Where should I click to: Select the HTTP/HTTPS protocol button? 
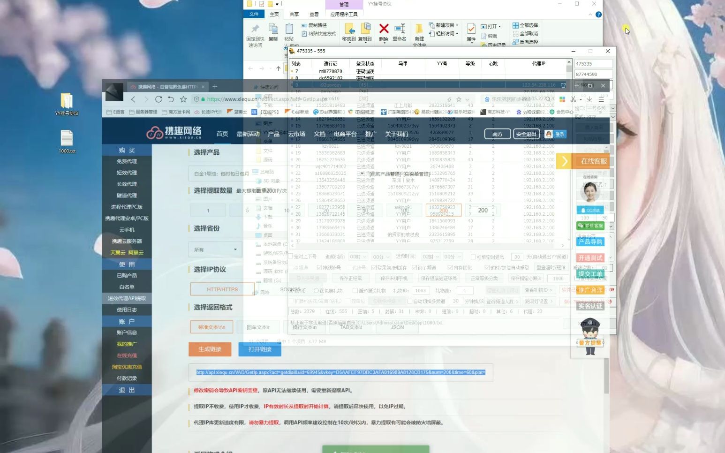222,289
